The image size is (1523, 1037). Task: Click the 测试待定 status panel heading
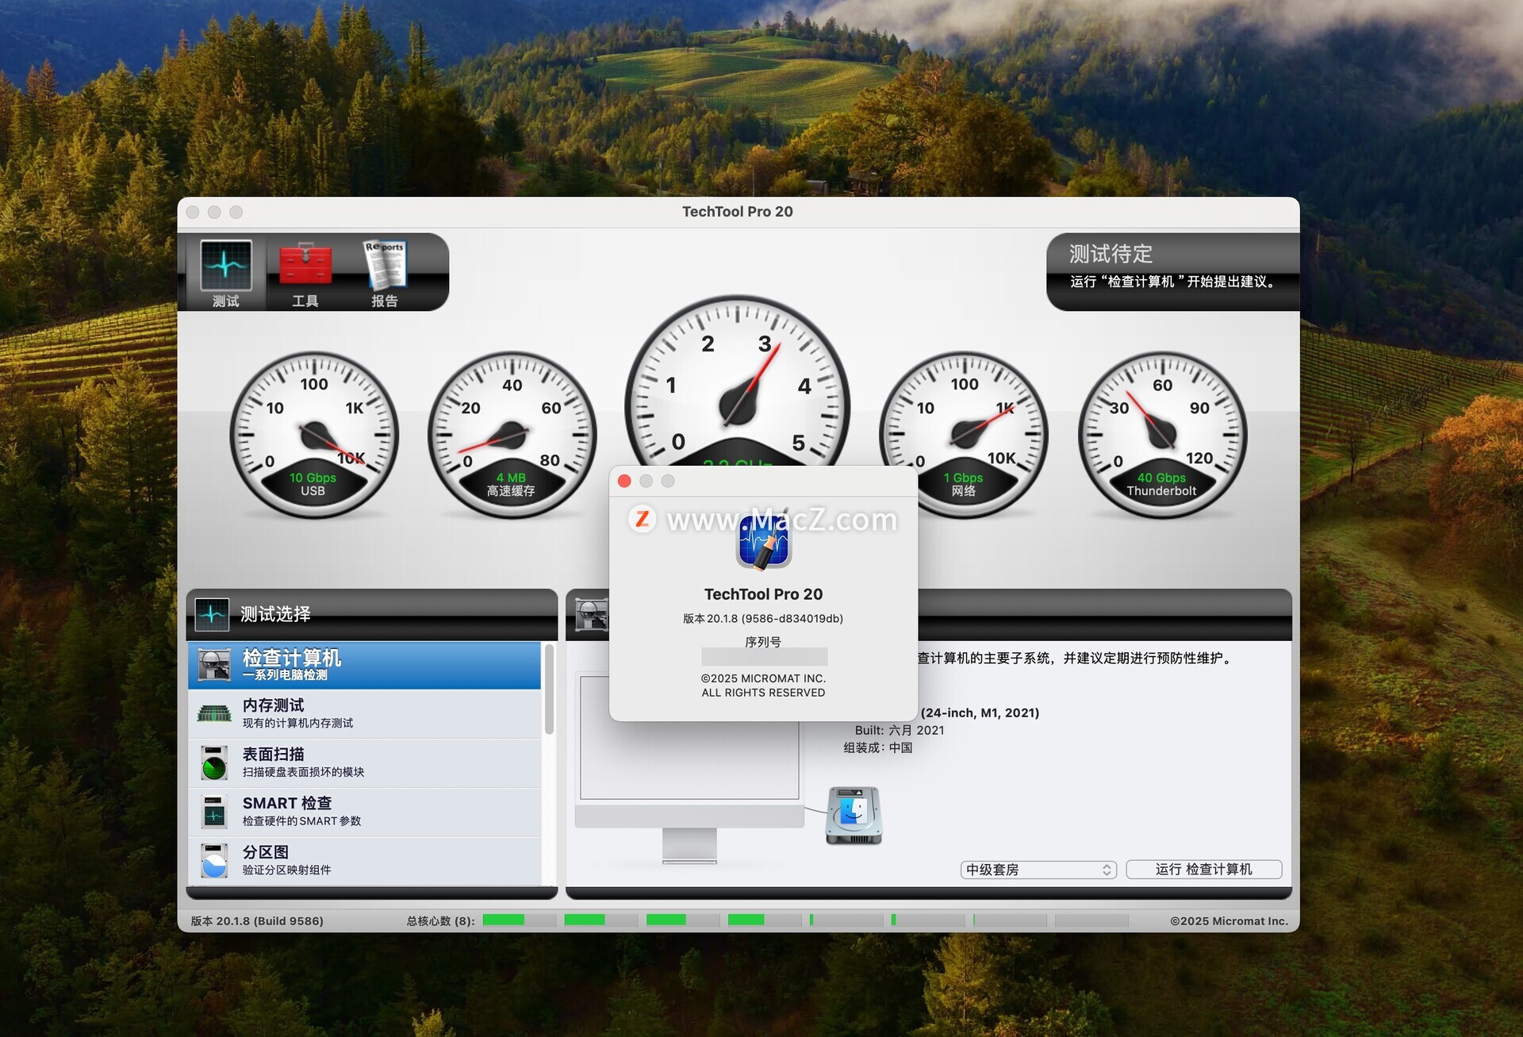click(x=1111, y=254)
